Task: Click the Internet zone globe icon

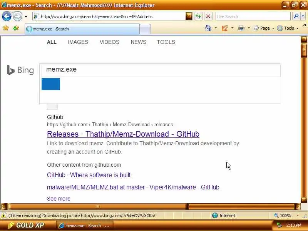Action: (x=215, y=216)
